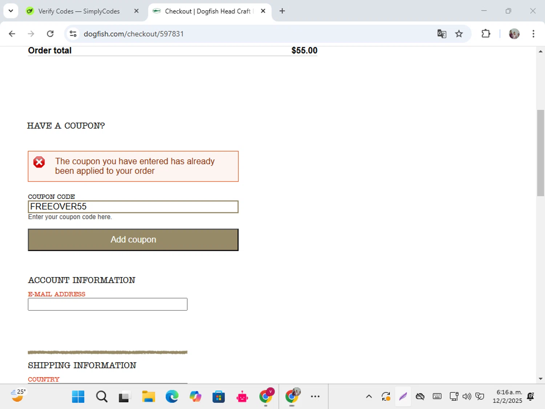
Task: Click the HAVE A COUPON? heading
Action: coord(66,126)
